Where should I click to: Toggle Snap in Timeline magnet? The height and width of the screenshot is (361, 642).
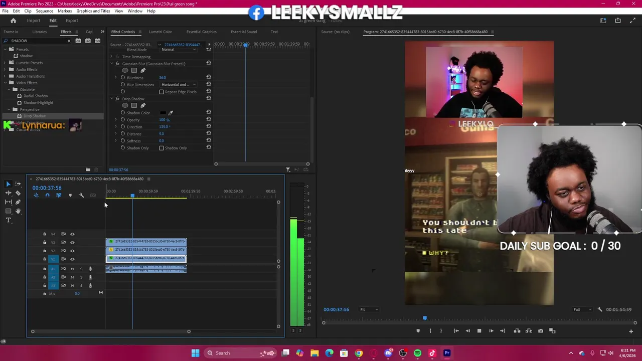pyautogui.click(x=47, y=195)
